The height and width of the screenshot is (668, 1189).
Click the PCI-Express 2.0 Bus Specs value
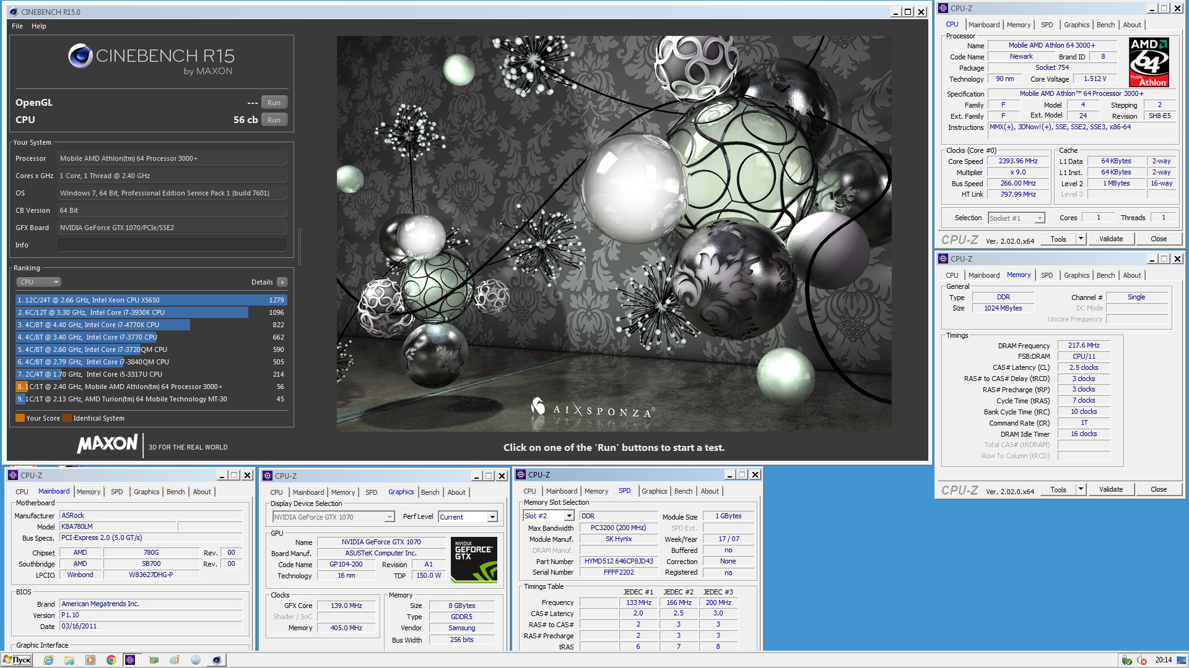150,537
